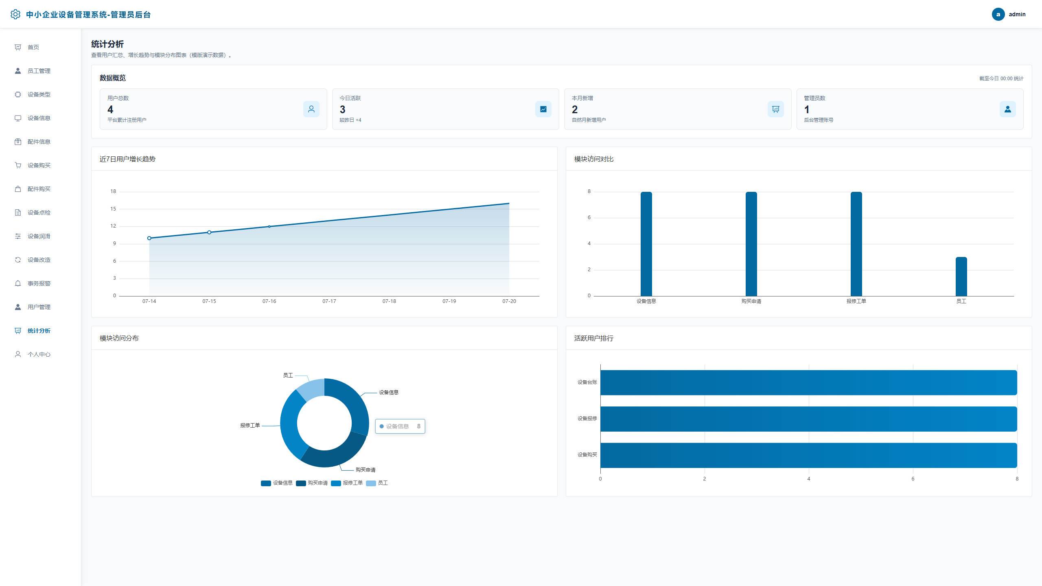Click the line chart point above 07-16
This screenshot has width=1042, height=586.
269,227
